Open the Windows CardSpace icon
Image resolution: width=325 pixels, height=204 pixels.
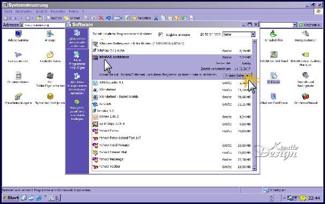coord(274,96)
